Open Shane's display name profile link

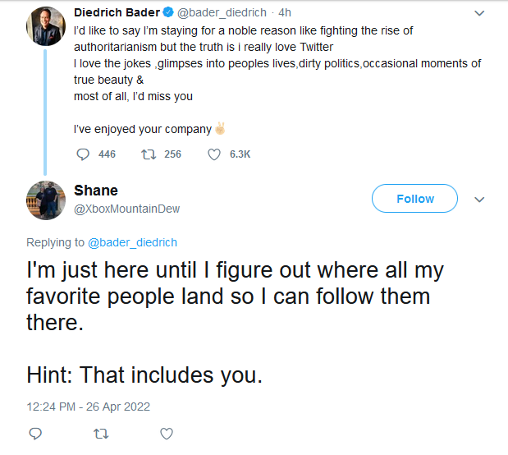(x=96, y=191)
